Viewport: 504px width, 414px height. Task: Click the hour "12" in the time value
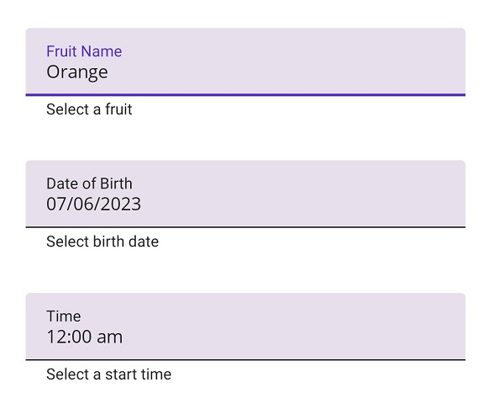[x=56, y=337]
